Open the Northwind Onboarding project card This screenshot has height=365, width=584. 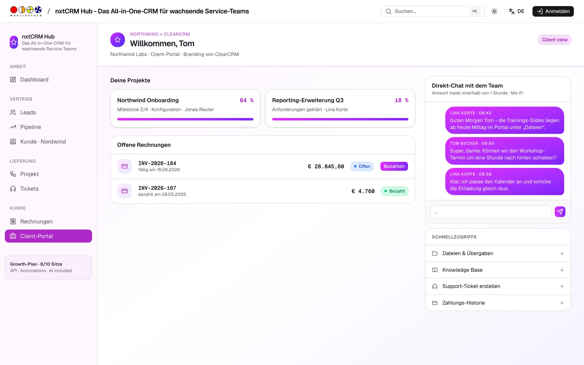coord(185,108)
